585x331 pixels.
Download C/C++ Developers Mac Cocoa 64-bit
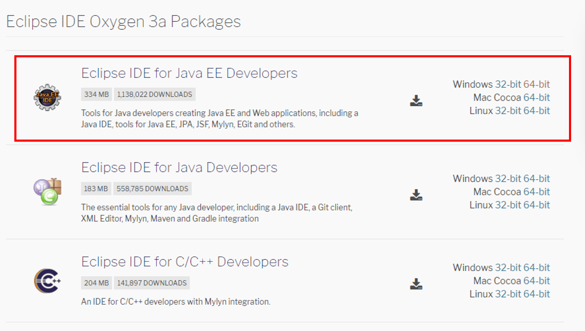(x=537, y=281)
